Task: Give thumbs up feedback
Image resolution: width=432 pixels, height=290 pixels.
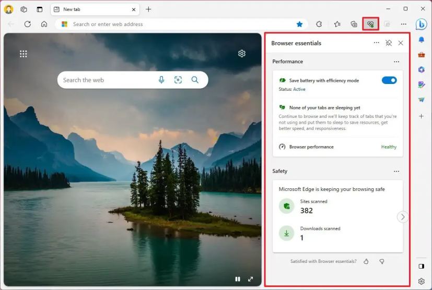Action: (x=366, y=261)
